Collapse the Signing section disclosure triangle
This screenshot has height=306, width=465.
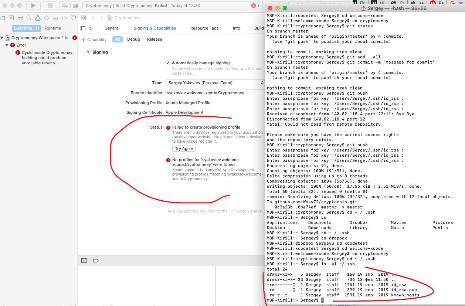tap(88, 52)
